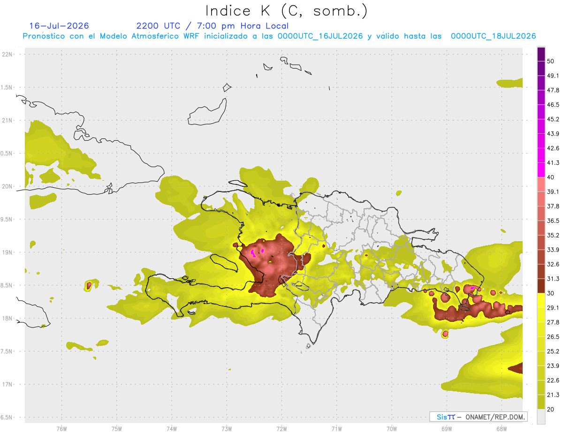Click the colorbar label '36.5'
The width and height of the screenshot is (563, 435).
coord(553,221)
